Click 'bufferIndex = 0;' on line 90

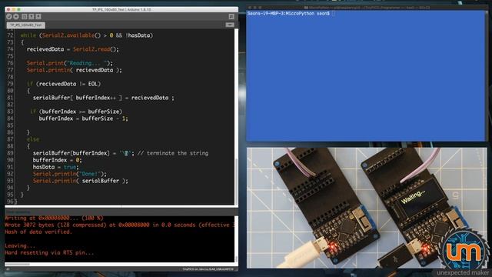tap(57, 160)
